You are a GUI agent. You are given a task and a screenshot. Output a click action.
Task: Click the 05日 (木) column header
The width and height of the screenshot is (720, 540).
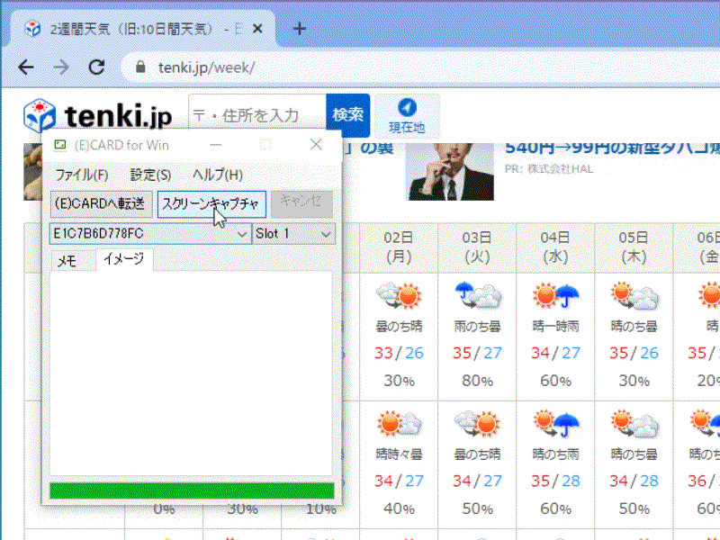coord(634,247)
